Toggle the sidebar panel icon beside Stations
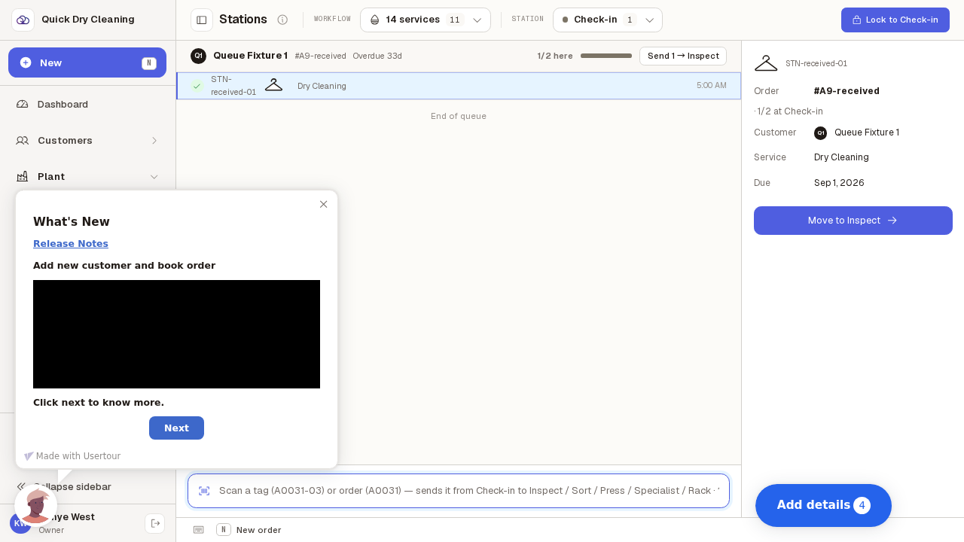The height and width of the screenshot is (542, 964). [202, 20]
